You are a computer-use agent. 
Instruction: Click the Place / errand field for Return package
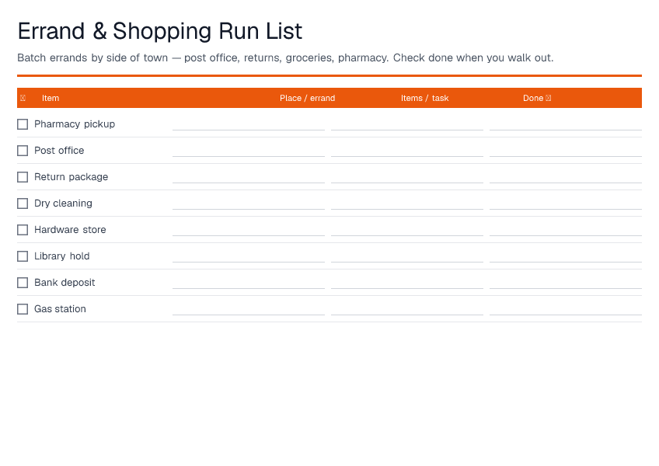249,177
